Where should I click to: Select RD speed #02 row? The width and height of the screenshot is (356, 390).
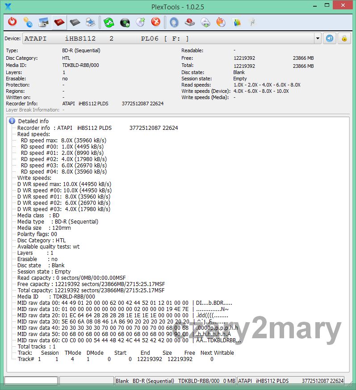[64, 159]
